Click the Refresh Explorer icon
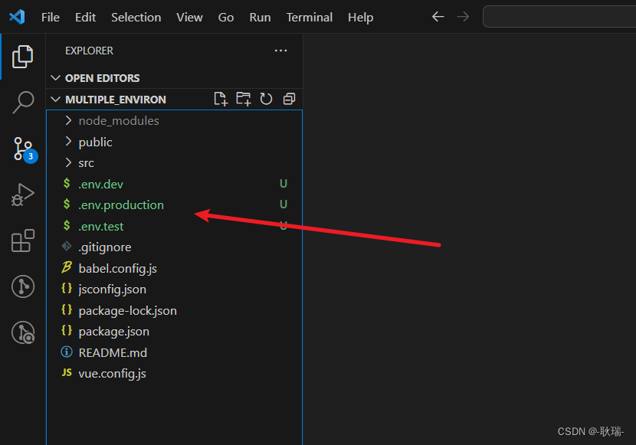This screenshot has width=636, height=445. 266,99
